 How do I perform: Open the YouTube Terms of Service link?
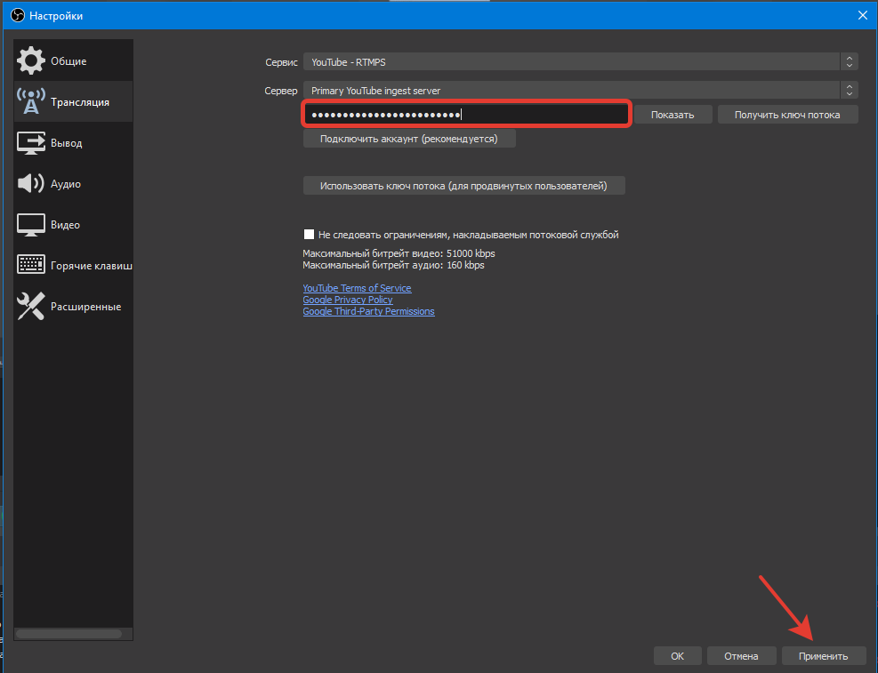tap(357, 288)
